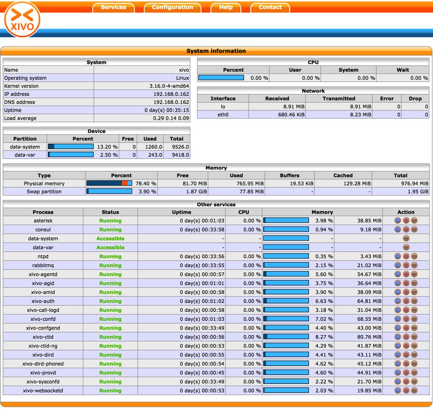
Task: Click Physical memory total 976.94 MiB
Action: point(415,183)
